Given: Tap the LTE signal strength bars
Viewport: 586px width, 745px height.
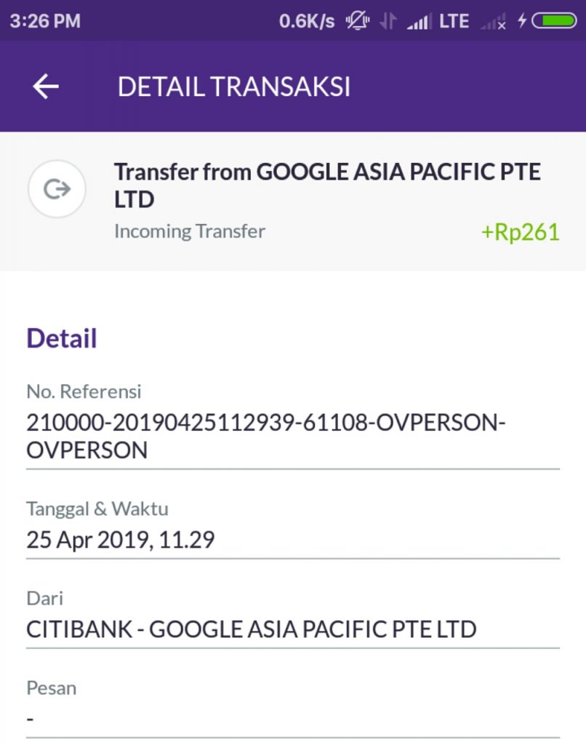Looking at the screenshot, I should click(x=418, y=22).
